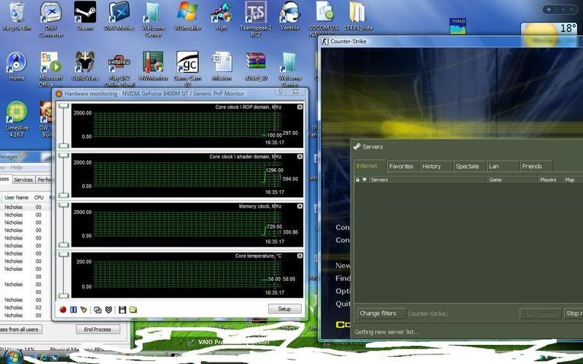Close the Core clock shader domain graph

(300, 157)
